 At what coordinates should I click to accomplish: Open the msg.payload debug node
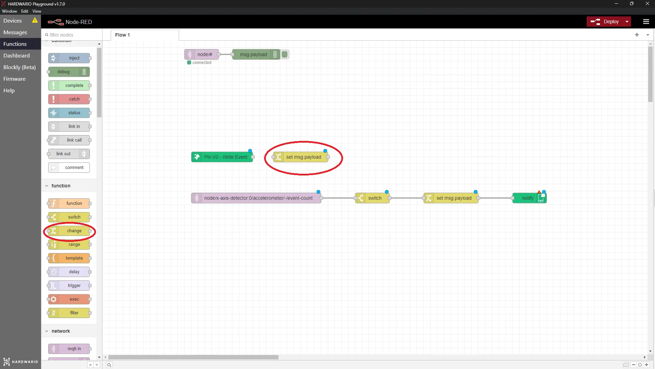tap(256, 54)
